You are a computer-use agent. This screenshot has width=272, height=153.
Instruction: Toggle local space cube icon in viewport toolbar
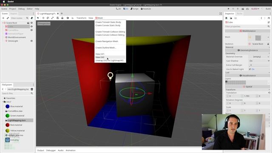click(68, 18)
